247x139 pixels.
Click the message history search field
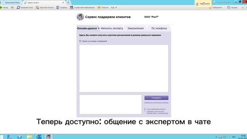pos(94,41)
